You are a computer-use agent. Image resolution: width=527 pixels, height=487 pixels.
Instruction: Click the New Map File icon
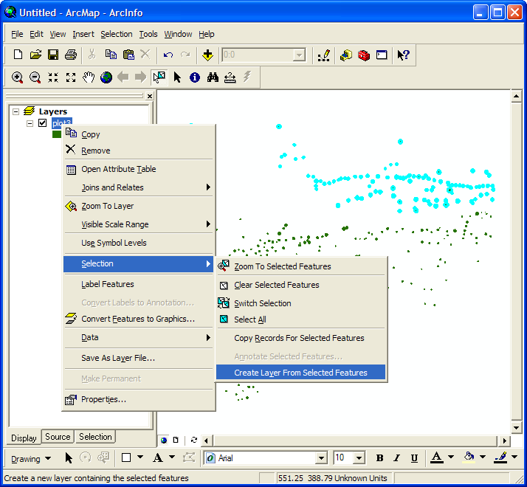tap(18, 55)
